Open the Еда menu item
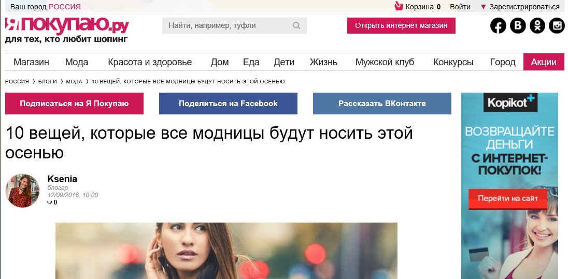Viewport: 568px width, 279px height. click(x=251, y=62)
